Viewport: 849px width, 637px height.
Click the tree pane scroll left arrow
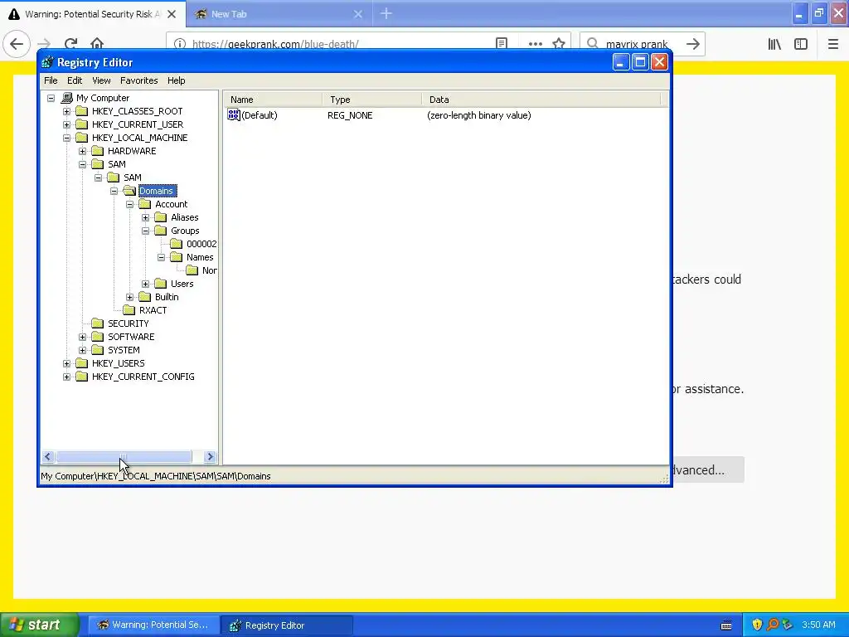pyautogui.click(x=47, y=457)
